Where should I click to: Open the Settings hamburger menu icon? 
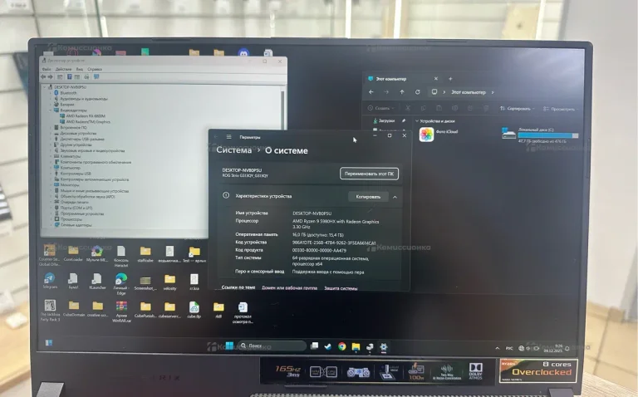point(229,137)
